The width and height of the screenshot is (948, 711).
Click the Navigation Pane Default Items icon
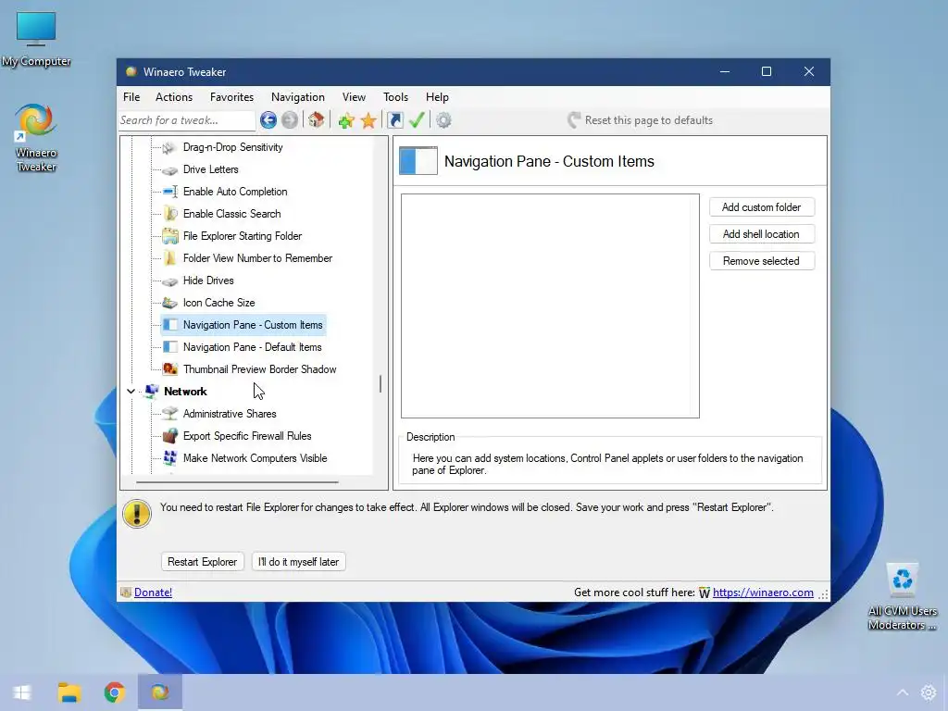pyautogui.click(x=170, y=347)
